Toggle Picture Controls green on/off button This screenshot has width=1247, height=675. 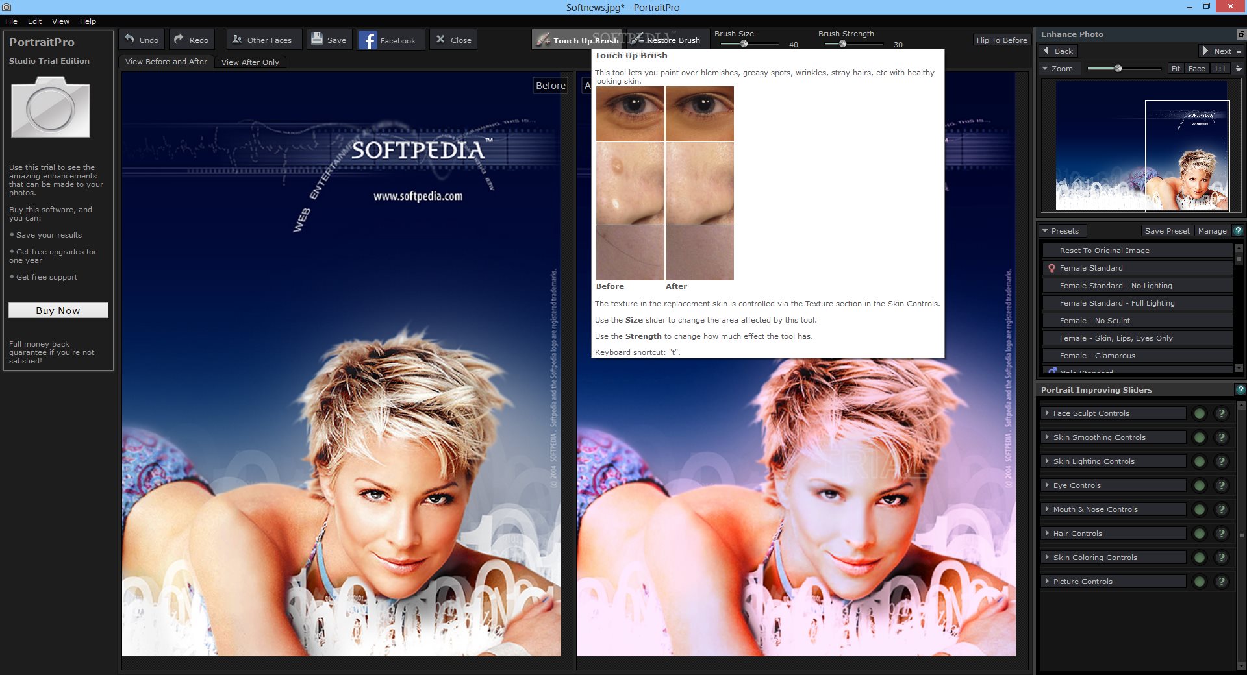click(1200, 582)
